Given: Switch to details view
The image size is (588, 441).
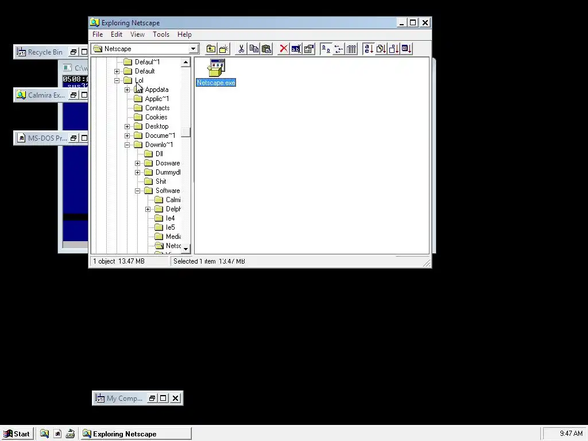Looking at the screenshot, I should coord(351,49).
